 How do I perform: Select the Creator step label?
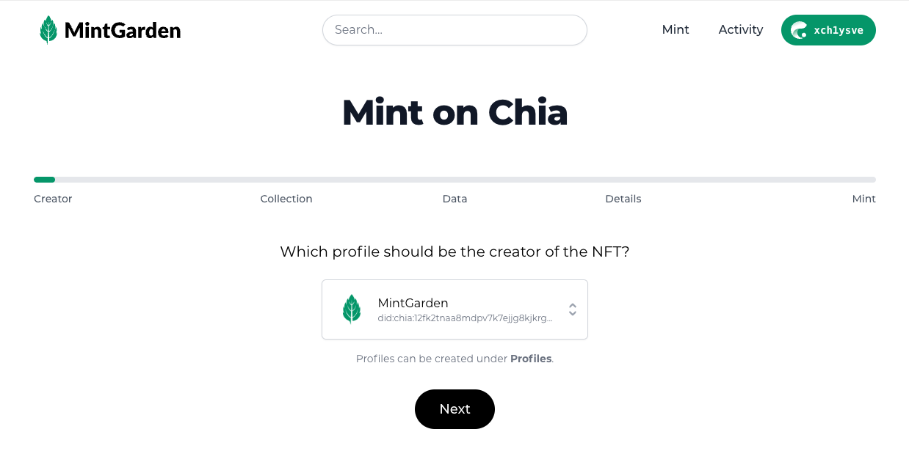52,199
